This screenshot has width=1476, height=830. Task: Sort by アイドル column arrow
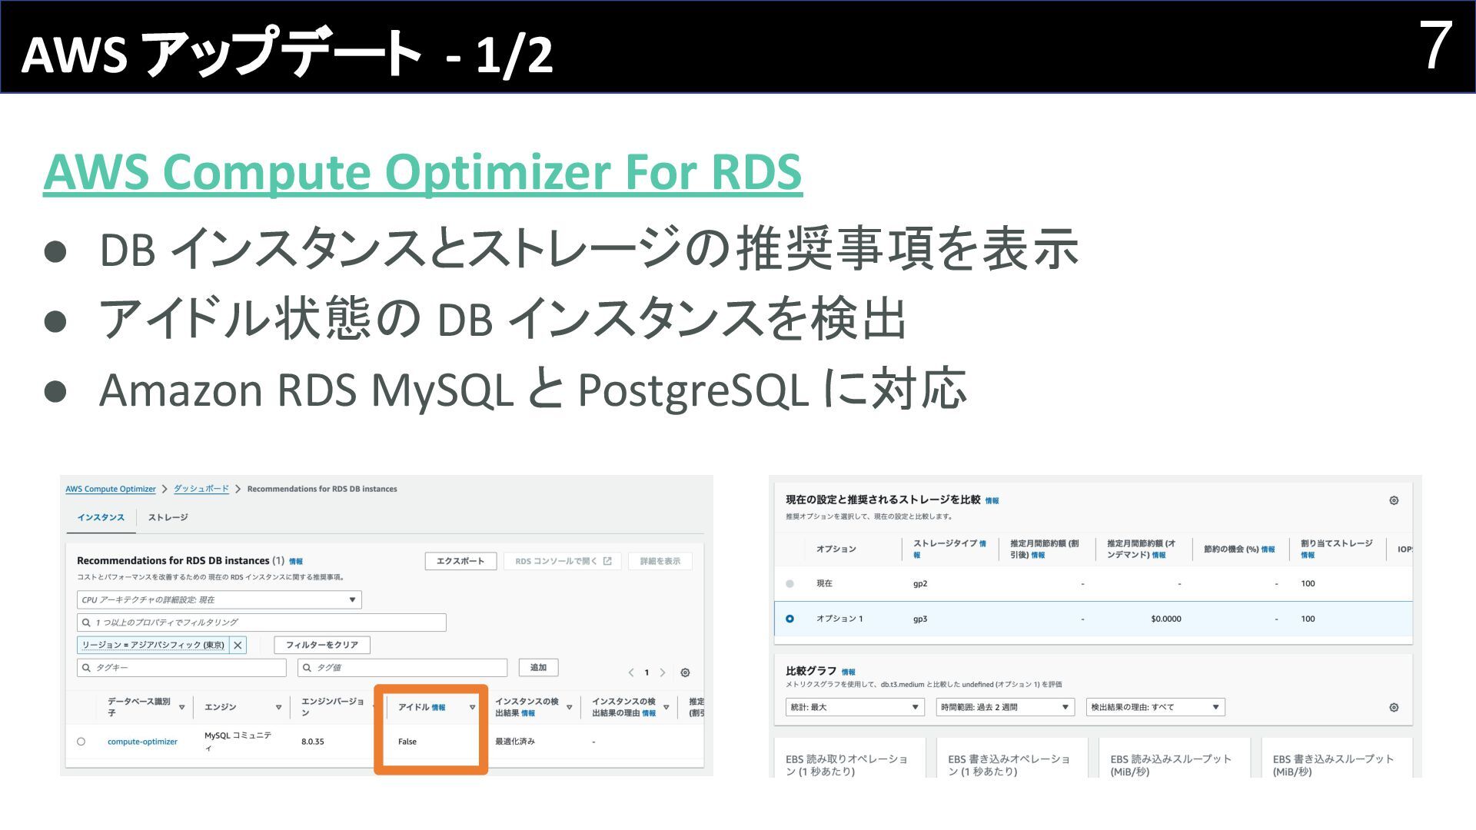[x=472, y=707]
